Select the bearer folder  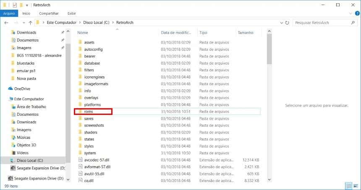[89, 56]
